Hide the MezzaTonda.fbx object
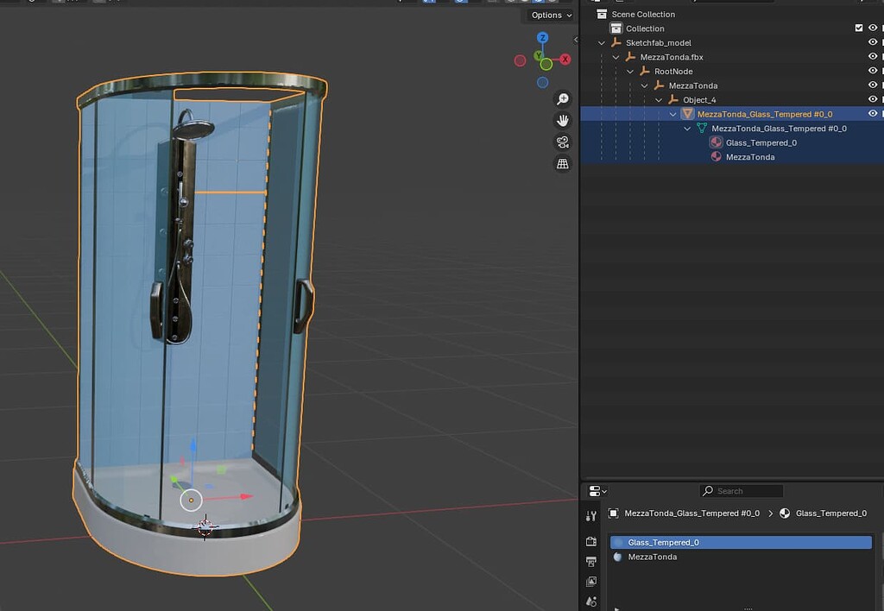The width and height of the screenshot is (884, 611). [872, 56]
